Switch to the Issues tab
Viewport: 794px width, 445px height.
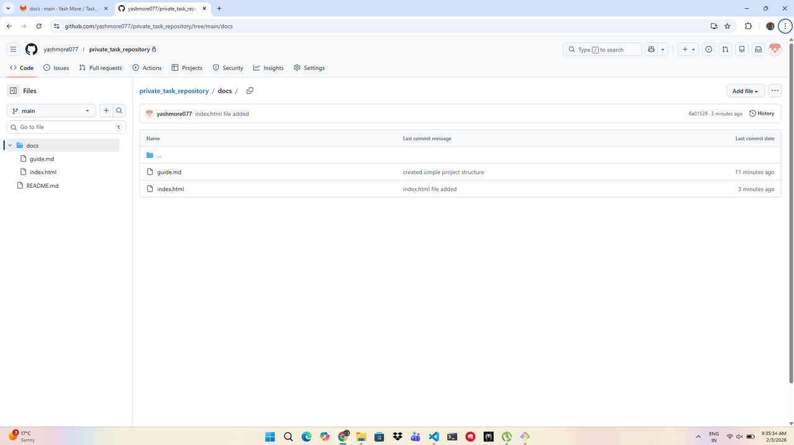point(56,68)
